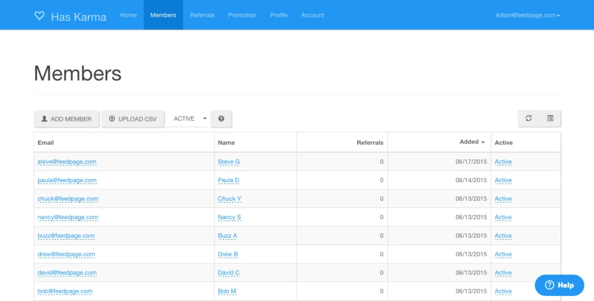This screenshot has height=301, width=594.
Task: Edit email steve@feedpage.com
Action: 67,162
